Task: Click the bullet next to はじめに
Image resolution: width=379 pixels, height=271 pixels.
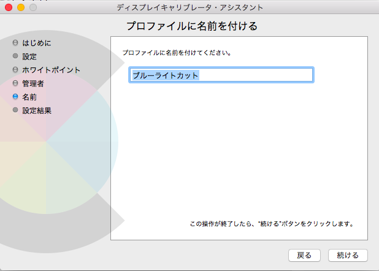Action: tap(15, 42)
